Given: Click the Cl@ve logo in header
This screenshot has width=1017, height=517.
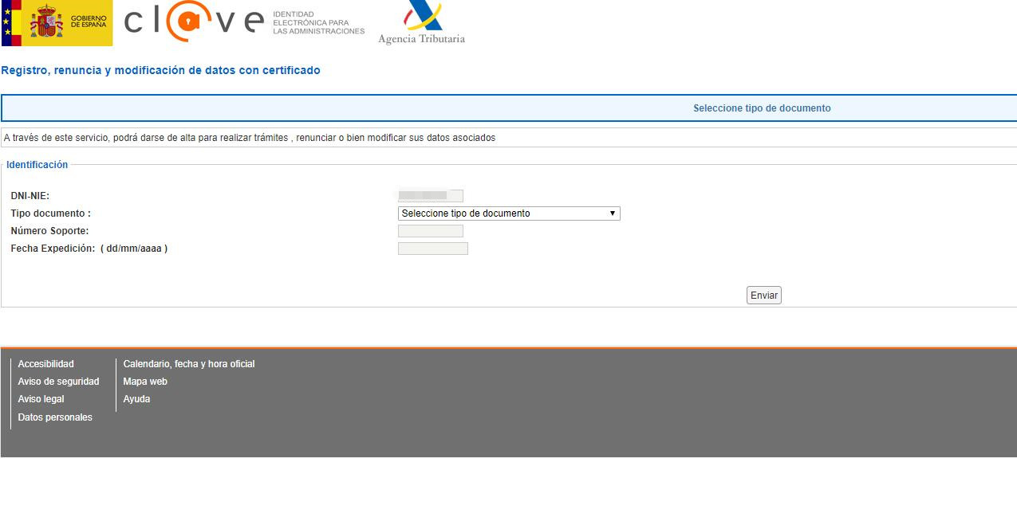Looking at the screenshot, I should (244, 23).
